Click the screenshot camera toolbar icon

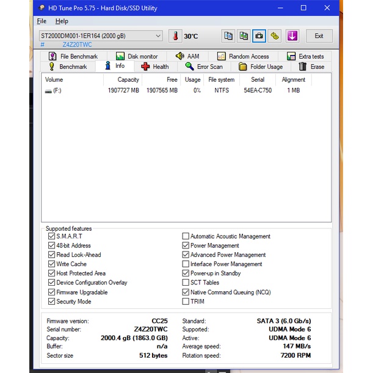pos(259,36)
